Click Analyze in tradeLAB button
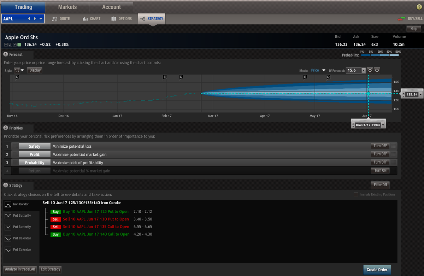 (20, 269)
